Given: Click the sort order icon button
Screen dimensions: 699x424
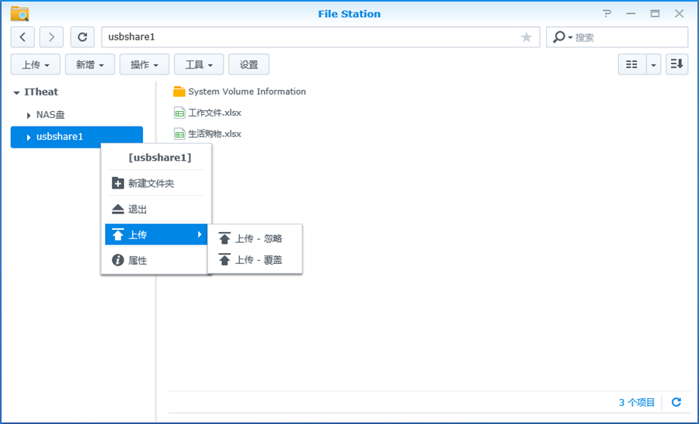Looking at the screenshot, I should tap(677, 64).
